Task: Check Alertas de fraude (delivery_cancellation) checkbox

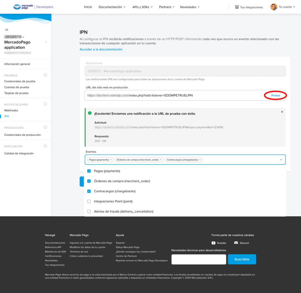Action: click(x=89, y=211)
